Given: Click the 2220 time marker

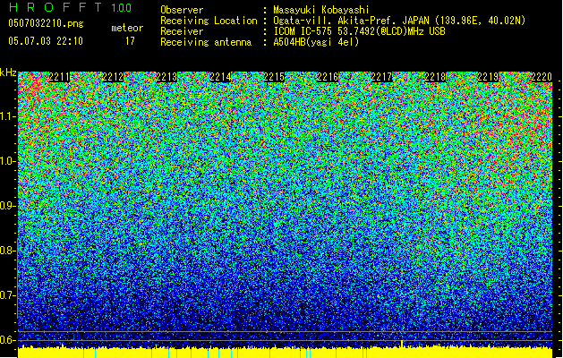Looking at the screenshot, I should 542,77.
